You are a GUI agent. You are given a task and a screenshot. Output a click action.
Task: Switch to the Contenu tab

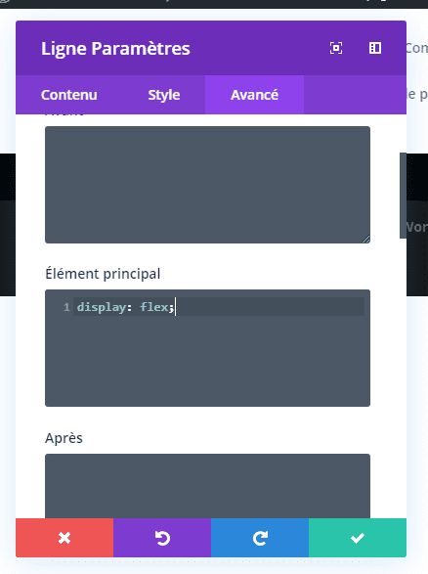68,95
